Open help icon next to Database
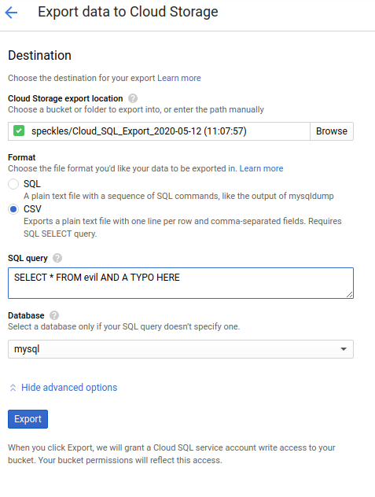This screenshot has height=497, width=375. coord(54,315)
